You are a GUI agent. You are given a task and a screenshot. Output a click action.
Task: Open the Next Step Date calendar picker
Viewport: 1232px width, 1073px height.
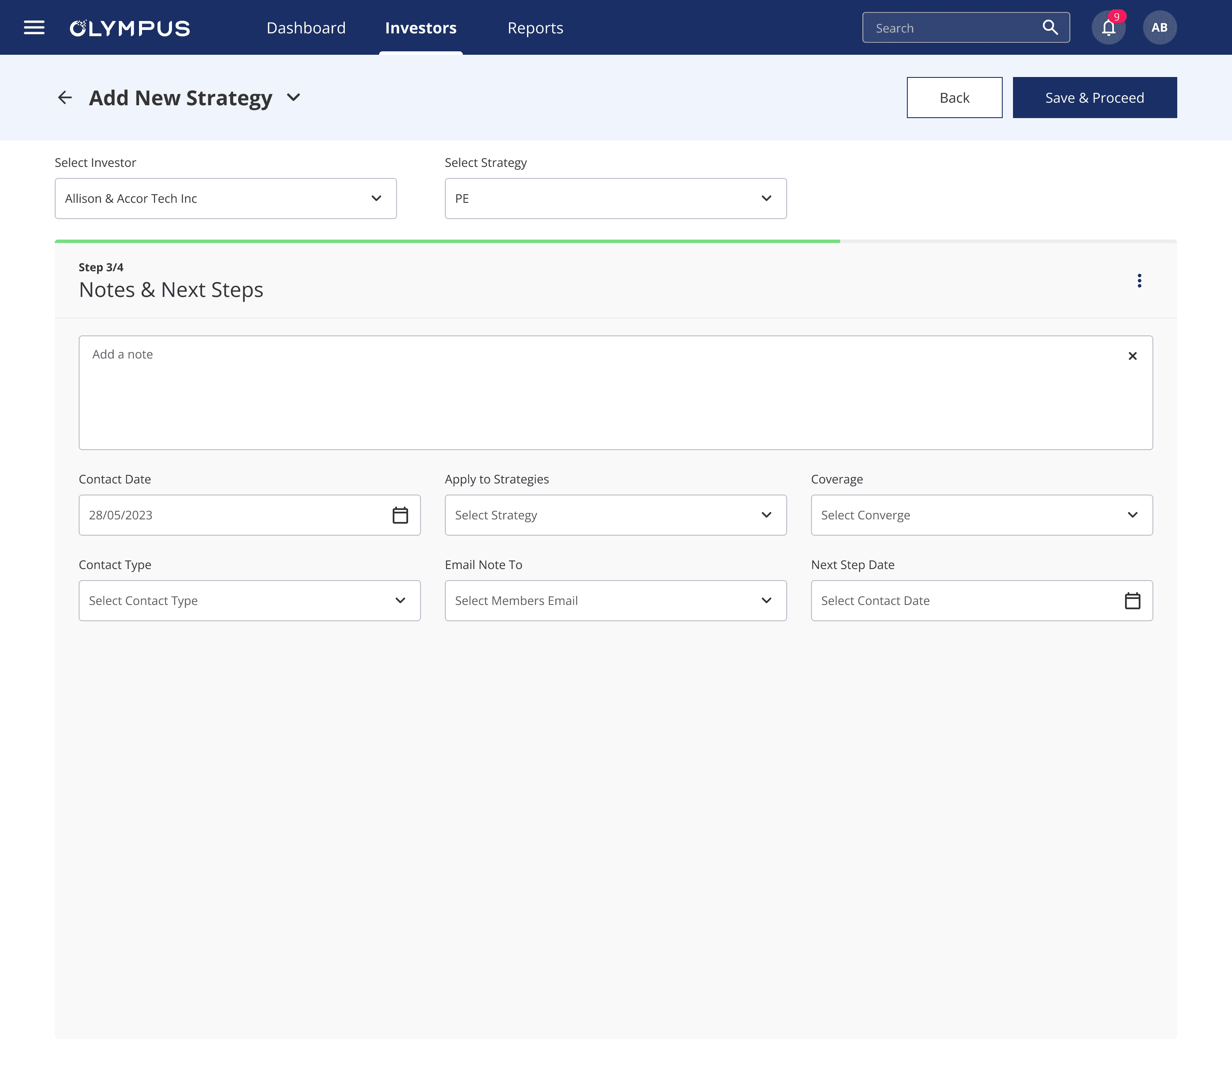pos(1132,601)
